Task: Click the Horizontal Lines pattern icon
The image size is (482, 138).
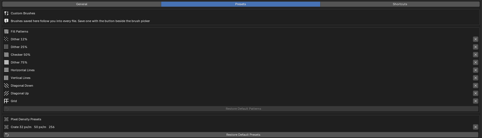Action: (x=6, y=70)
